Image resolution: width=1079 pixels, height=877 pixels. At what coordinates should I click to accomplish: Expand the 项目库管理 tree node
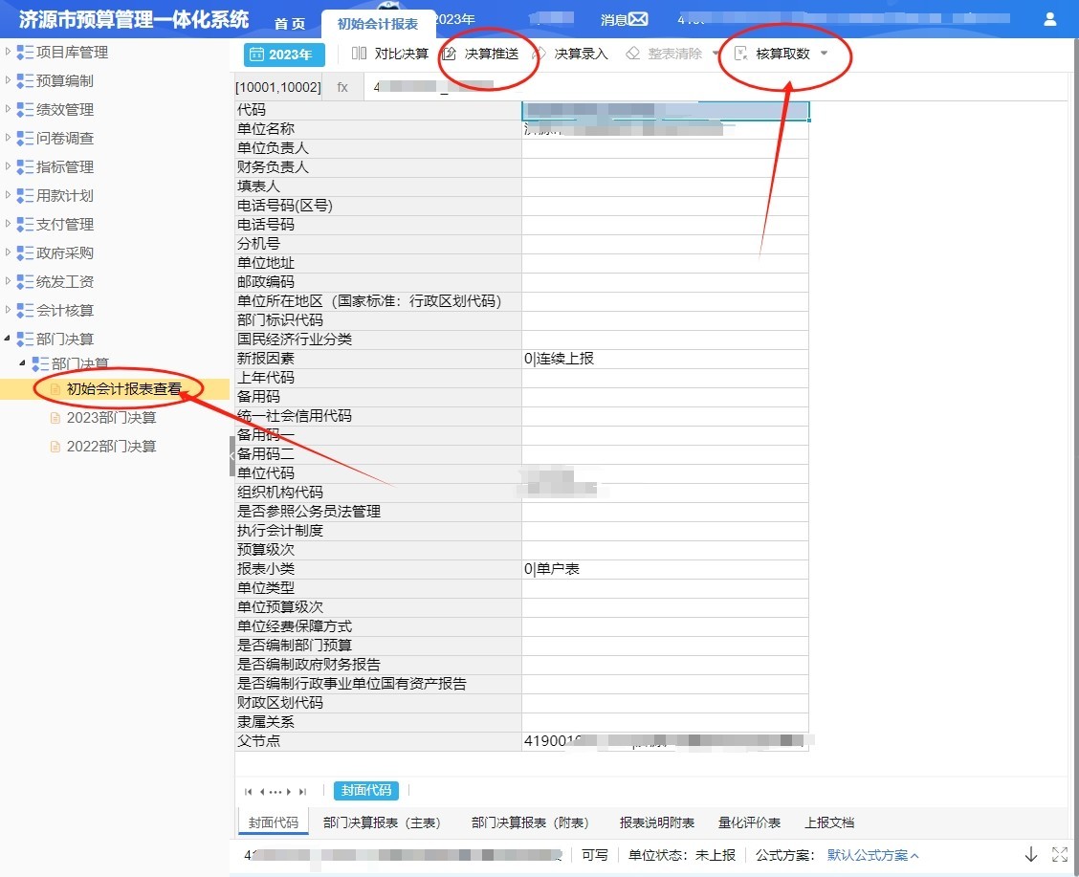click(8, 52)
